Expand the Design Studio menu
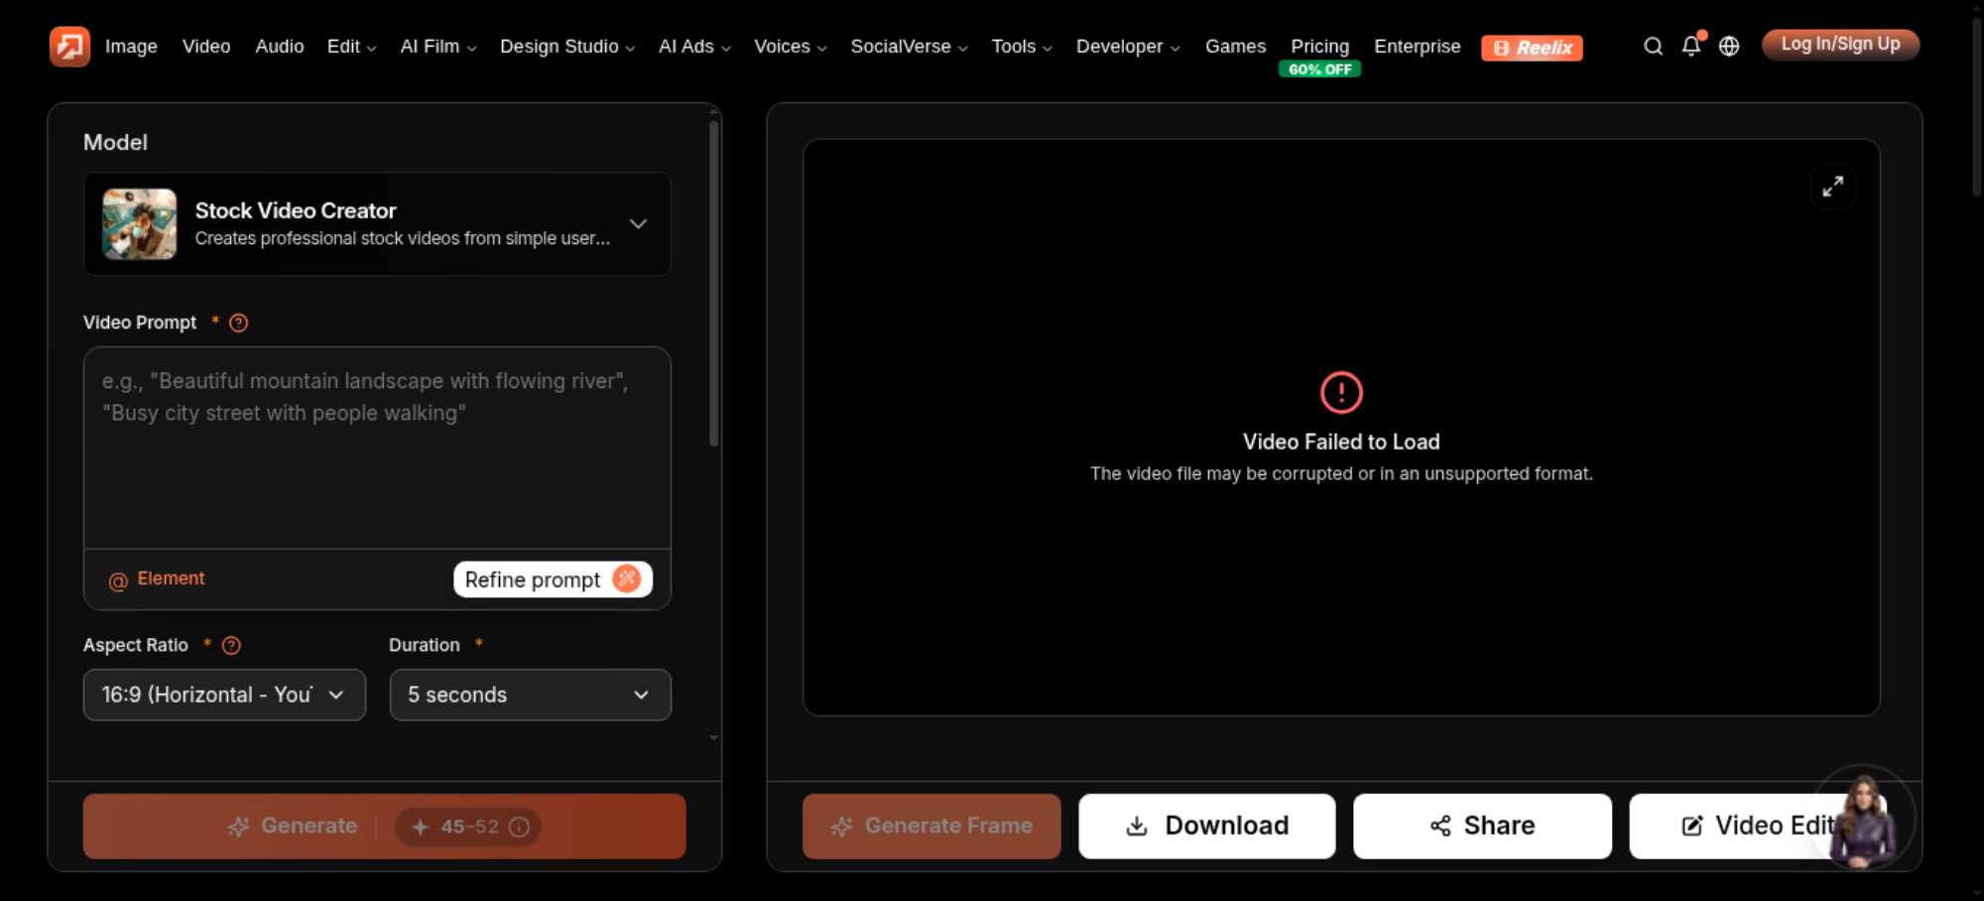The height and width of the screenshot is (901, 1984). pos(566,47)
